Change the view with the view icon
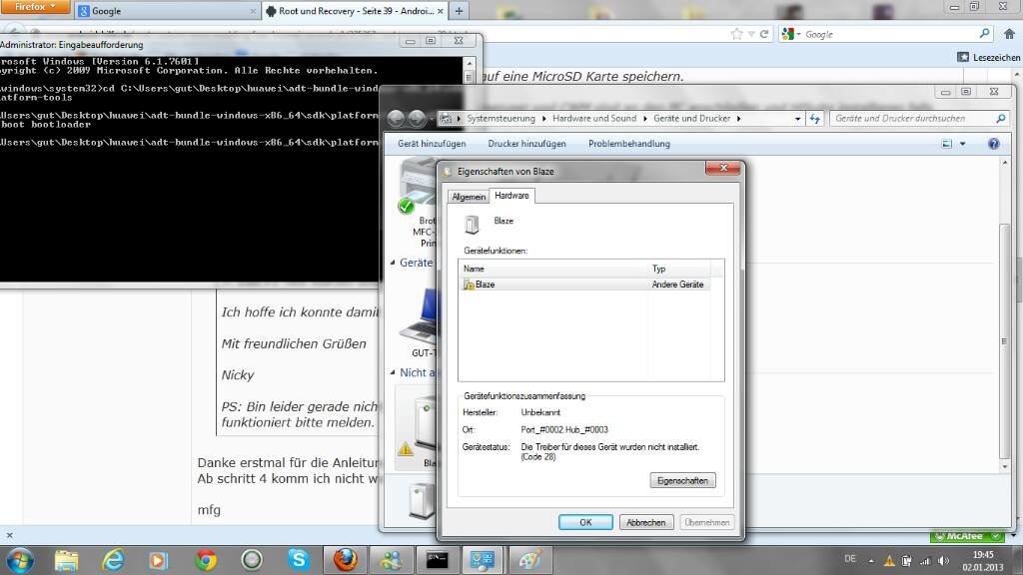Image resolution: width=1023 pixels, height=575 pixels. click(x=947, y=144)
